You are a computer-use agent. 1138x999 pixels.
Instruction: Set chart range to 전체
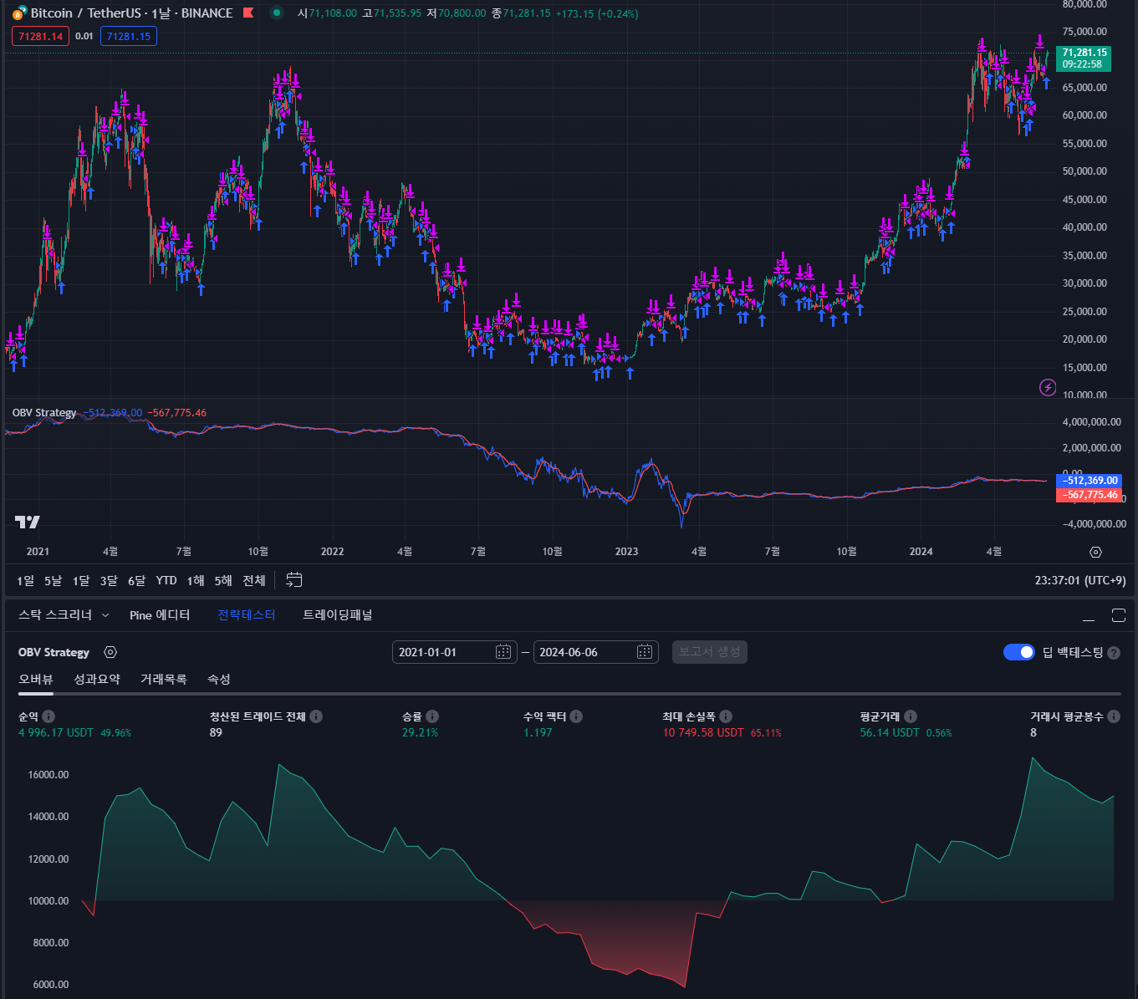[254, 580]
